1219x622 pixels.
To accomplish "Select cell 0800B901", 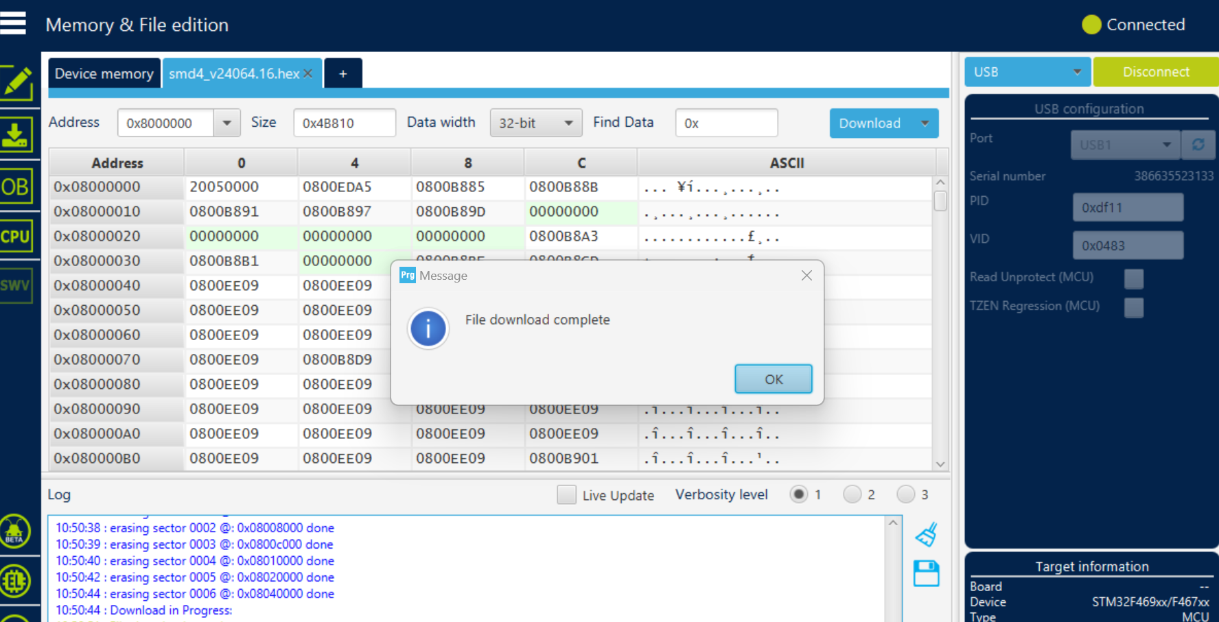I will [581, 458].
